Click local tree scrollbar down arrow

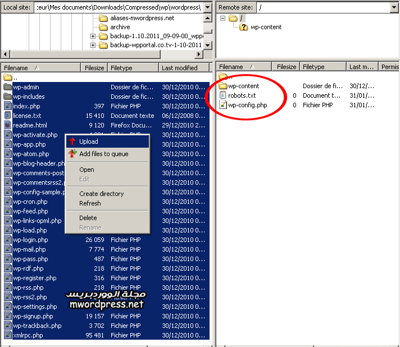tap(208, 45)
